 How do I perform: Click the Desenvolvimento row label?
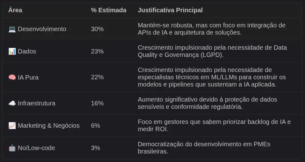[x=42, y=29]
